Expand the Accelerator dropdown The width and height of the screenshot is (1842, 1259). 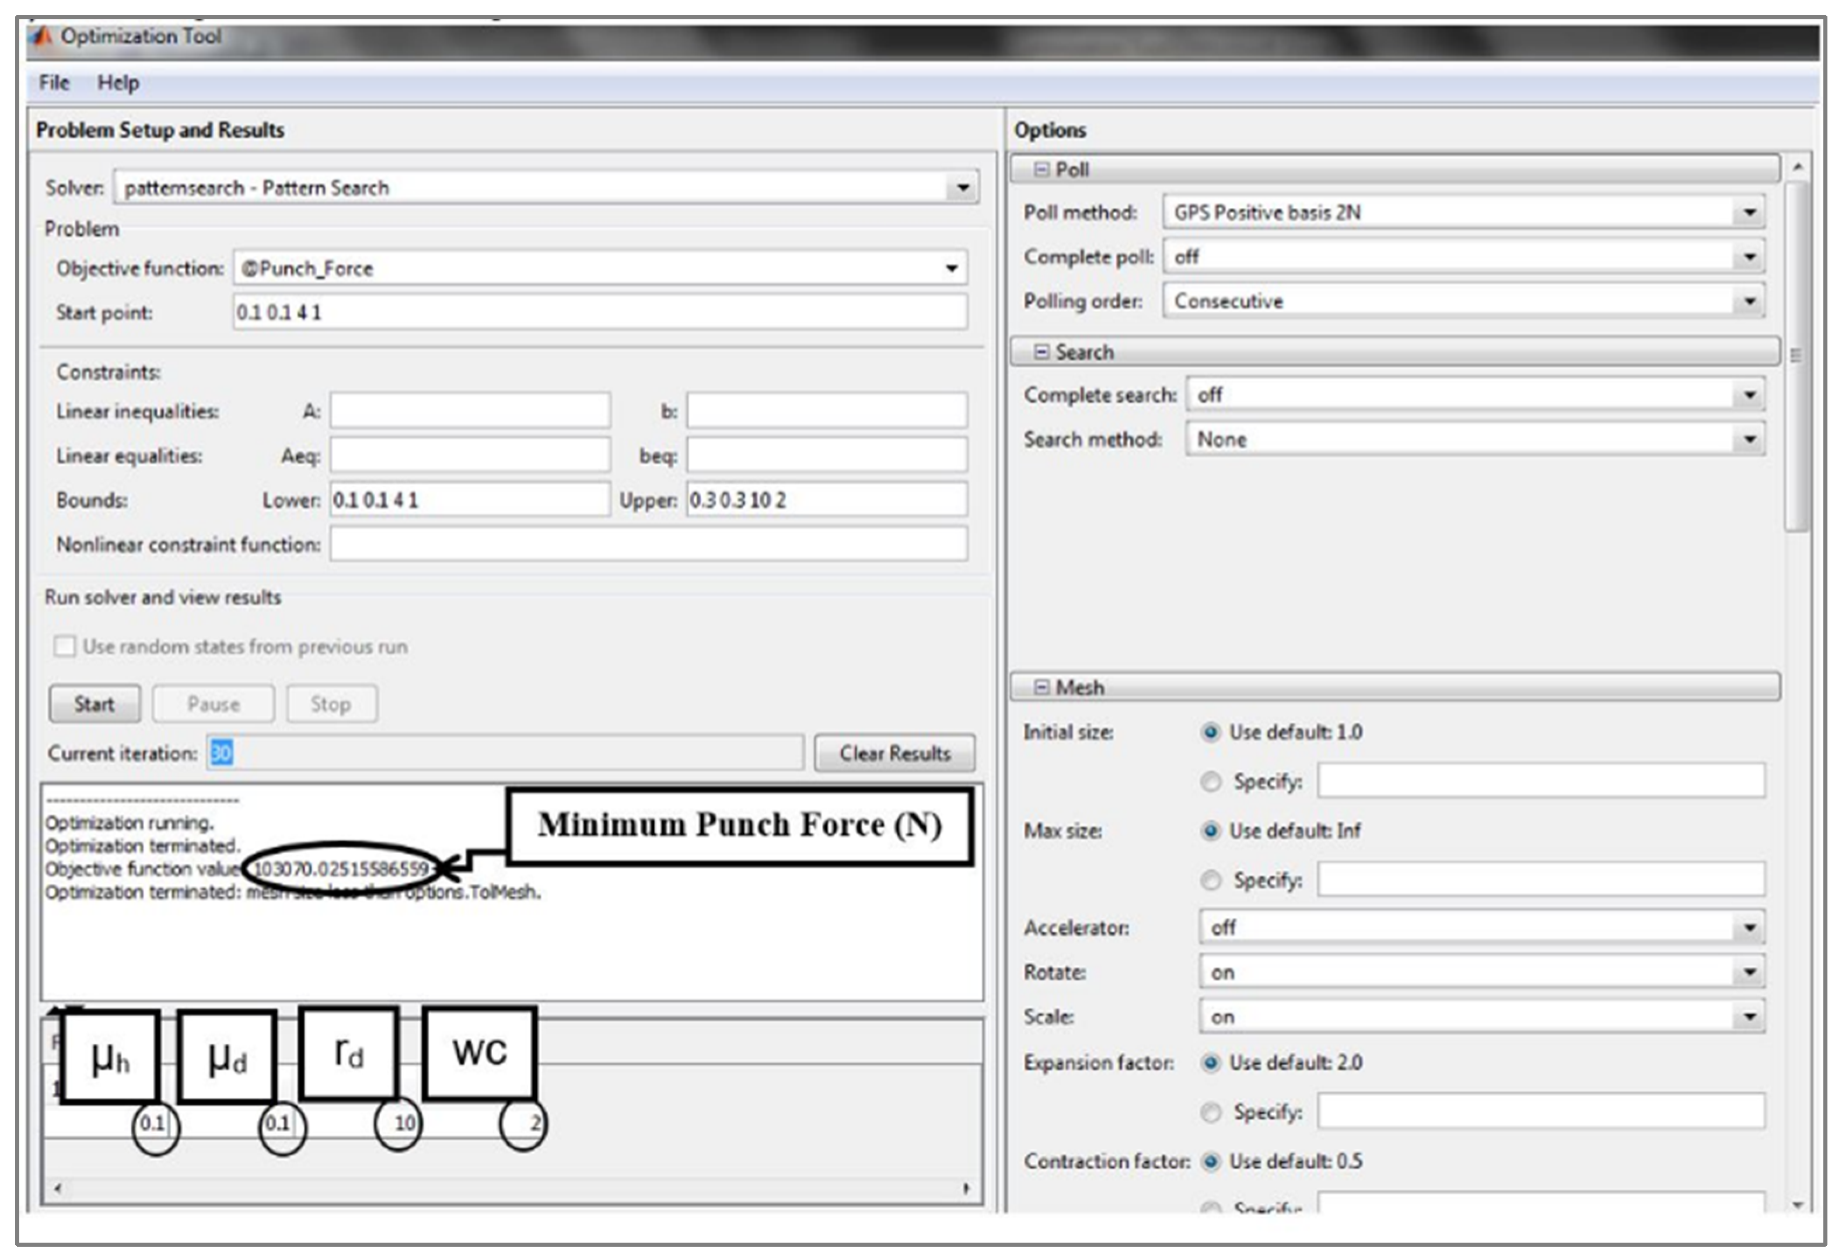[x=1749, y=927]
